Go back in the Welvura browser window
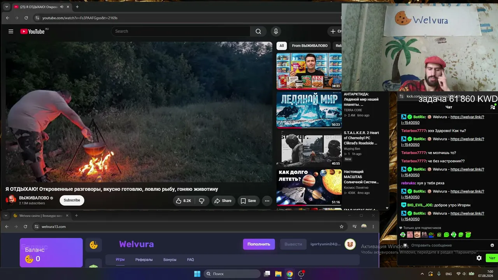The height and width of the screenshot is (280, 498). 7,227
